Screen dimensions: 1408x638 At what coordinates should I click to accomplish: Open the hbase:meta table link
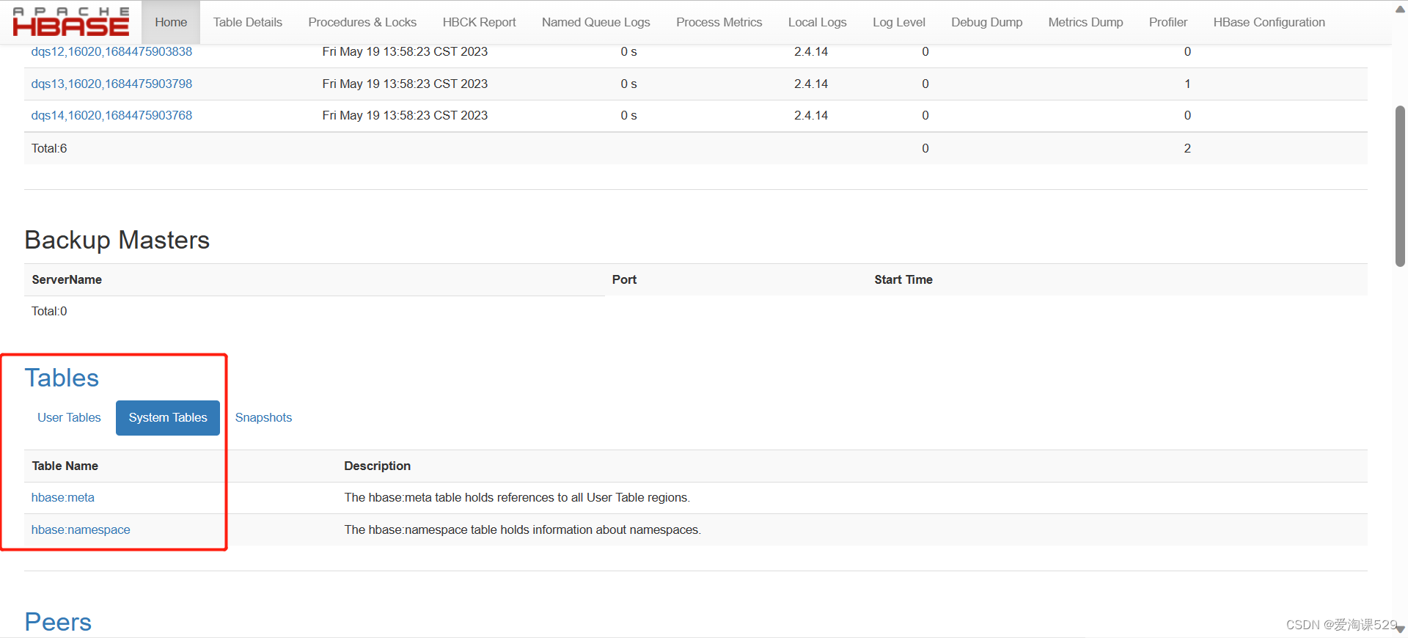(x=63, y=497)
